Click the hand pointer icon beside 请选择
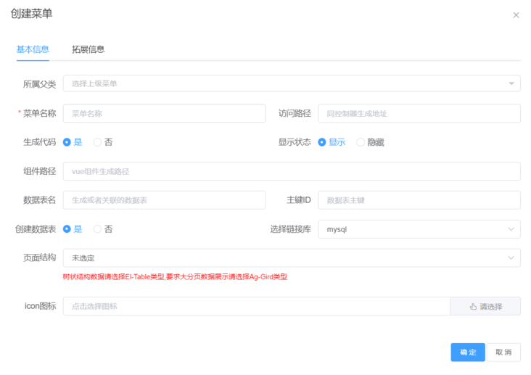Image resolution: width=531 pixels, height=375 pixels. (x=473, y=306)
